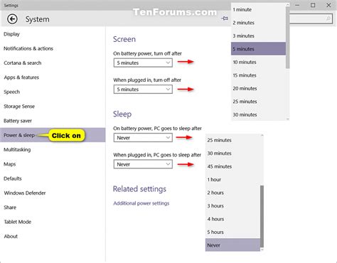Click scroll-up arrow of sleep time list
337x263 pixels.
point(262,136)
